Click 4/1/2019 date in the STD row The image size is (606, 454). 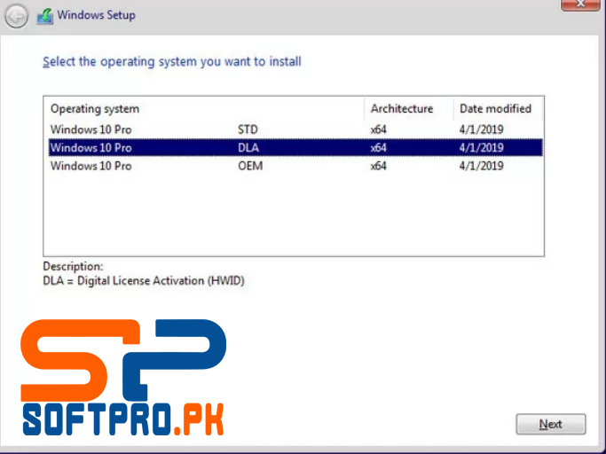[x=481, y=129]
